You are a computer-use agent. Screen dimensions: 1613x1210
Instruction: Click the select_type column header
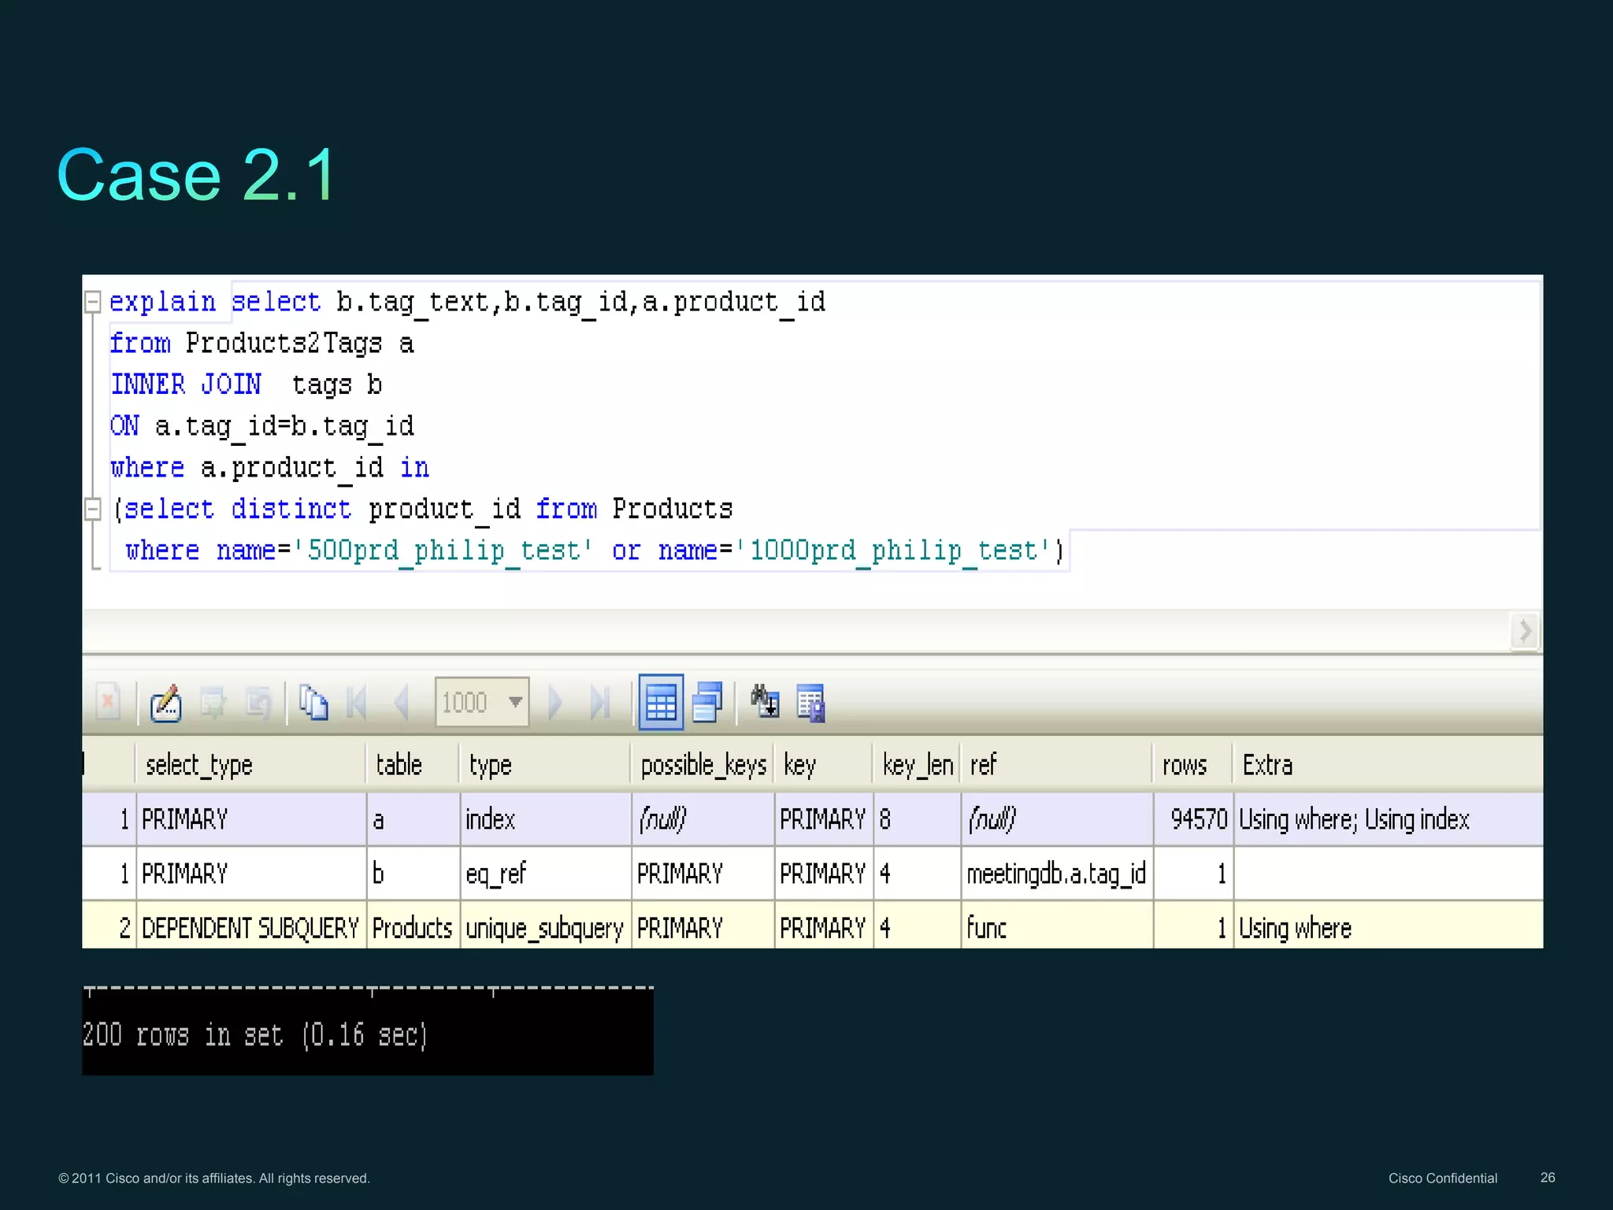[x=198, y=765]
